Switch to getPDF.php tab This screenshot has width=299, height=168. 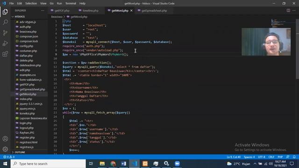[x=62, y=11]
